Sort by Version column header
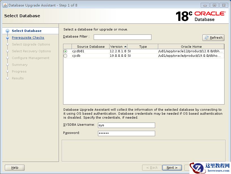 tap(118, 47)
